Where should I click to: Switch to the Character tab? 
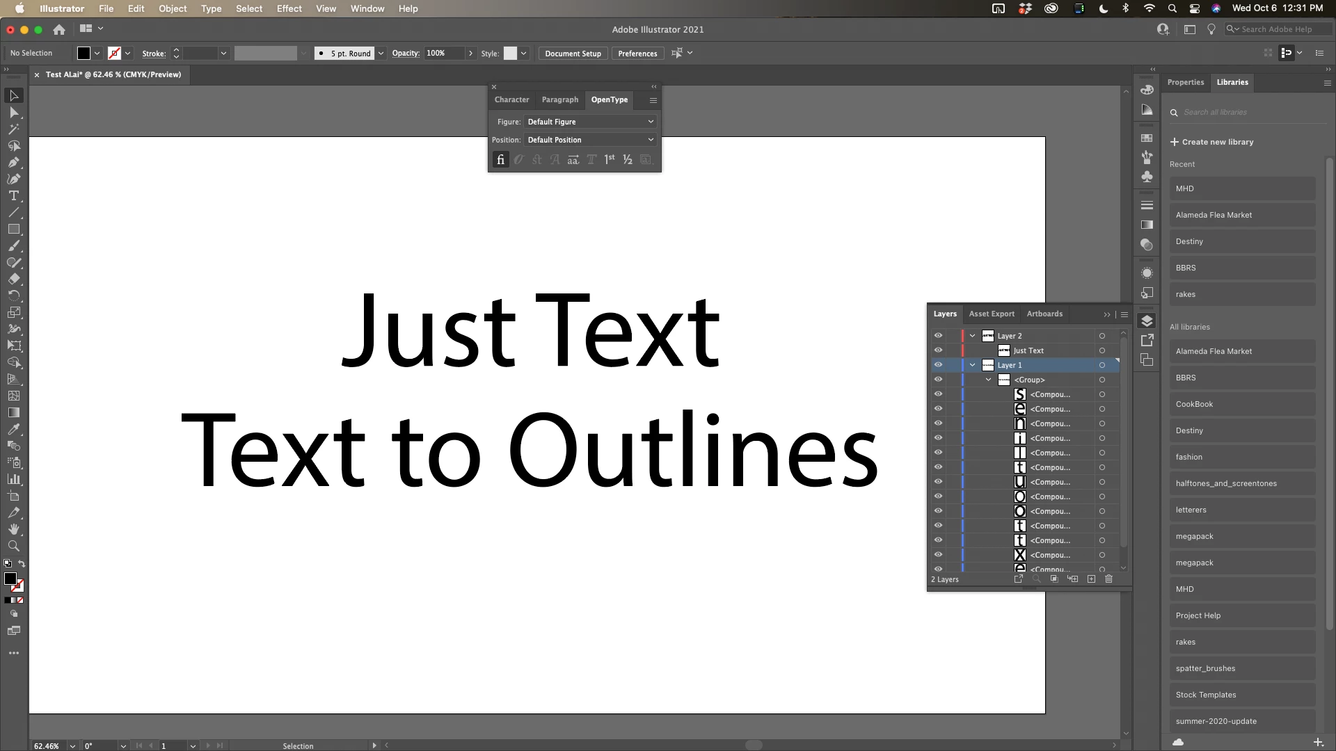pos(511,99)
